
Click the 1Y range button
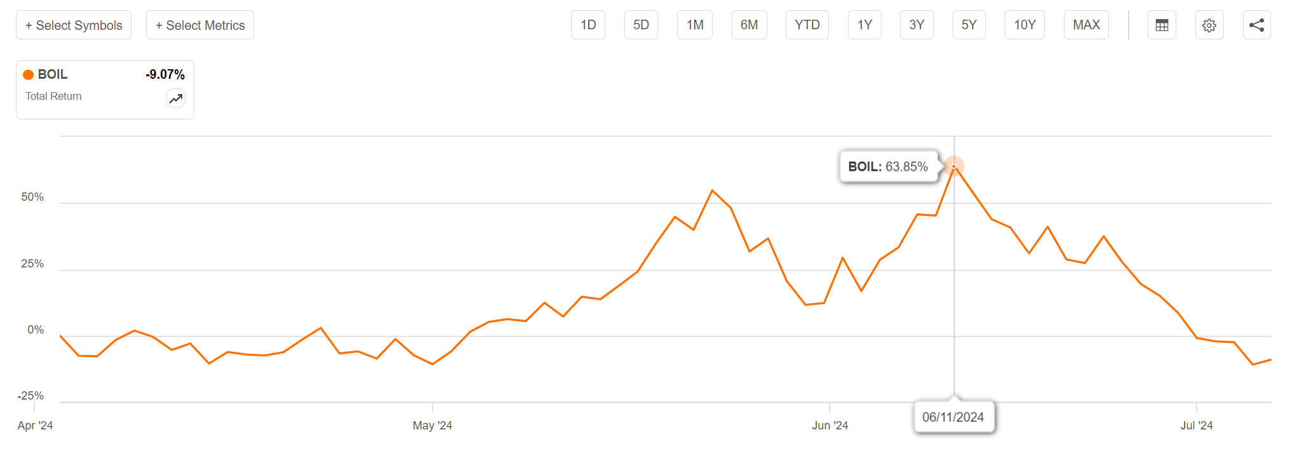pos(864,25)
